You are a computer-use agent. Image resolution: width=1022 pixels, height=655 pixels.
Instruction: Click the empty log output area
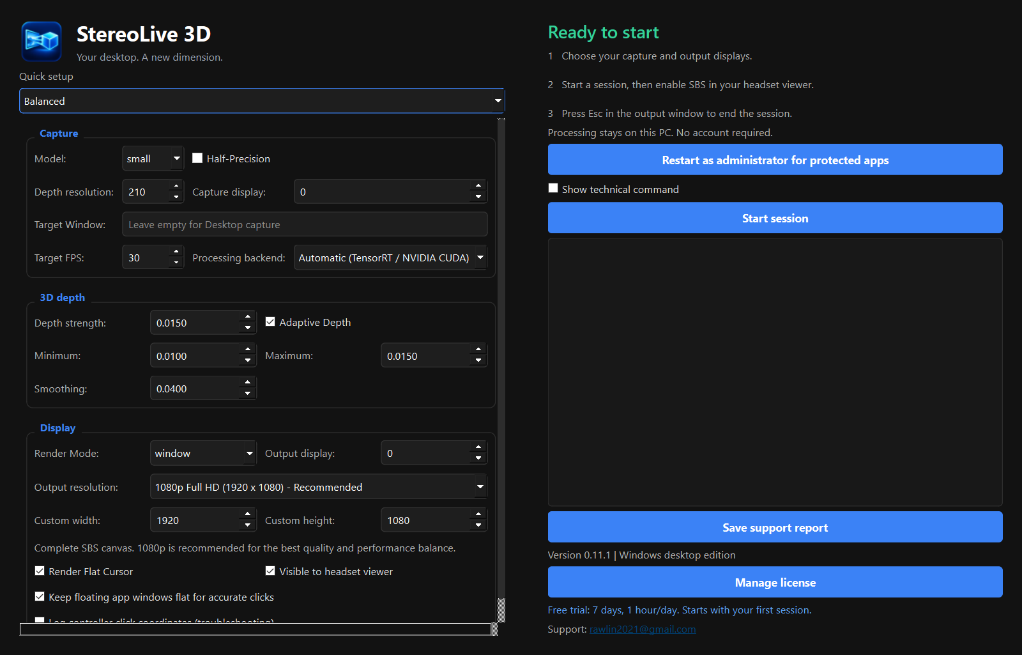coord(775,373)
